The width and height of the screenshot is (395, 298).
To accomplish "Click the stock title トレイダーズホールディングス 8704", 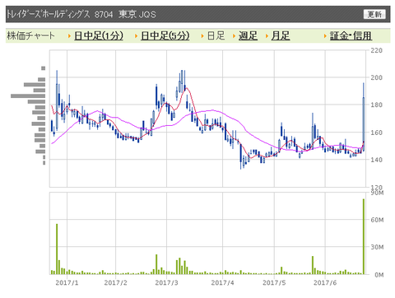I will pyautogui.click(x=59, y=14).
